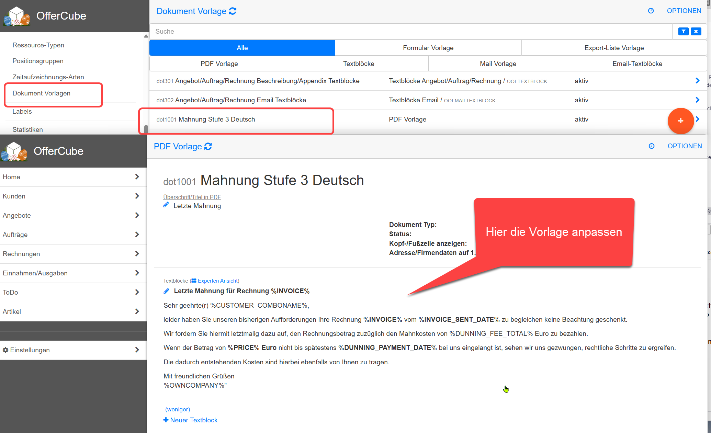711x433 pixels.
Task: Edit the Letzte Mahnung title pencil icon
Action: [x=166, y=205]
